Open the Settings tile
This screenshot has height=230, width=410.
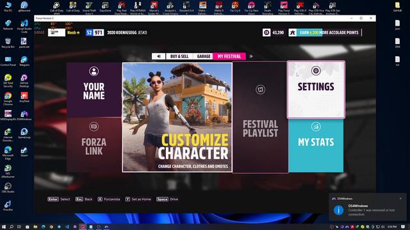click(x=316, y=89)
